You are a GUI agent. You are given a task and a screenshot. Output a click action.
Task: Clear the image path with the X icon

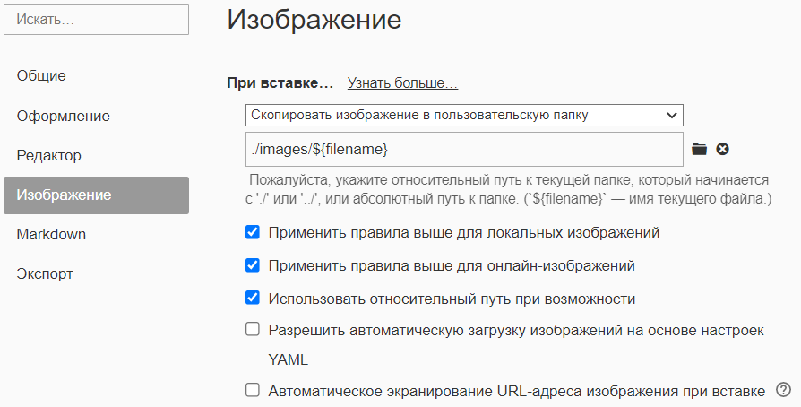point(722,149)
